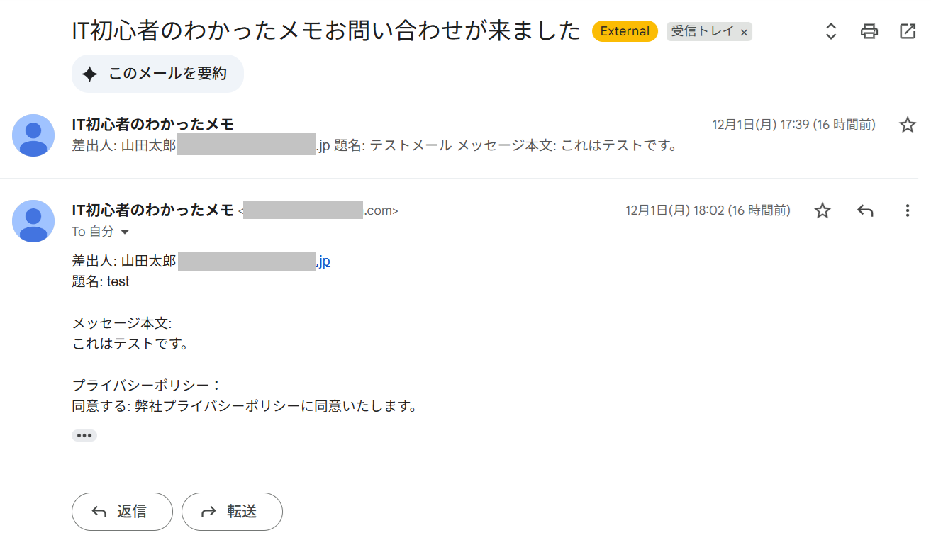Open the sender's email address link
The width and height of the screenshot is (931, 545).
(323, 262)
